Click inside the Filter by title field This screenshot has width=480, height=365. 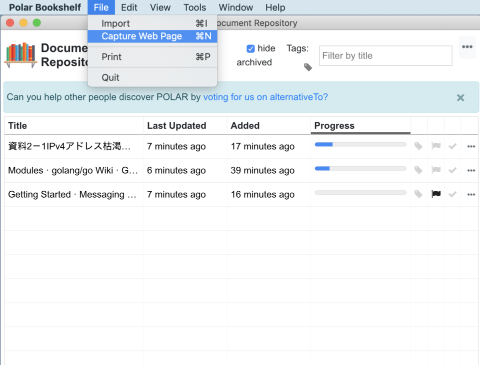[385, 55]
